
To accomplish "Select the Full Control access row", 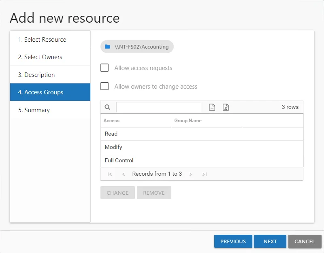I will 202,160.
